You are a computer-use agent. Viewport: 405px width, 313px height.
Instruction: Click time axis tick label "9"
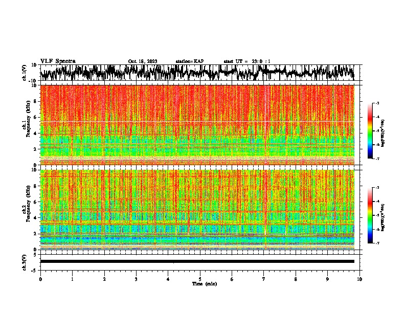coord(327,279)
